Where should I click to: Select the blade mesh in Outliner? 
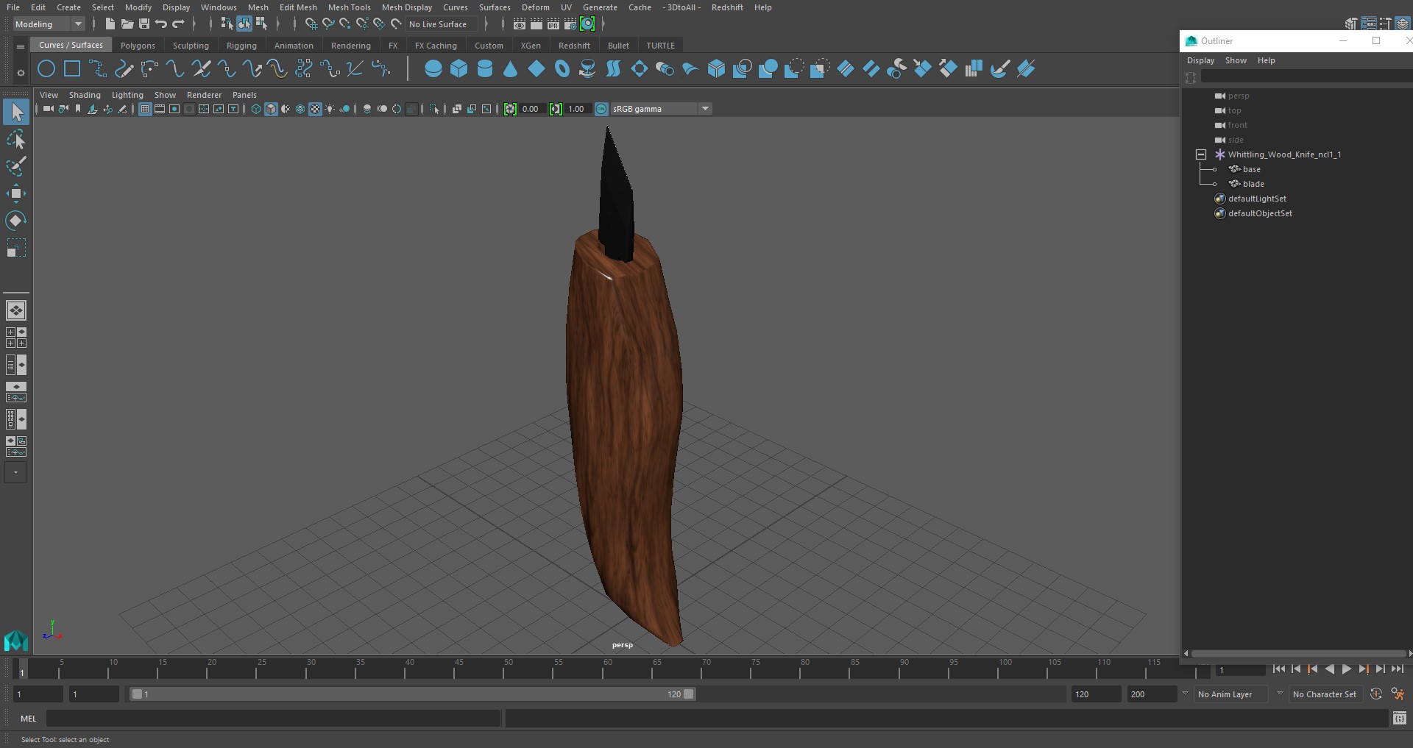(x=1253, y=184)
